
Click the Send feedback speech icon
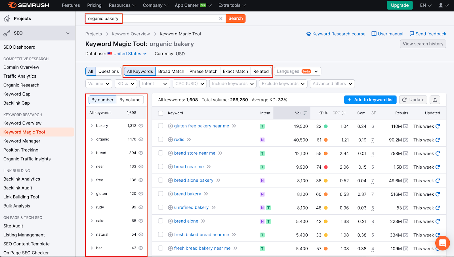(412, 34)
